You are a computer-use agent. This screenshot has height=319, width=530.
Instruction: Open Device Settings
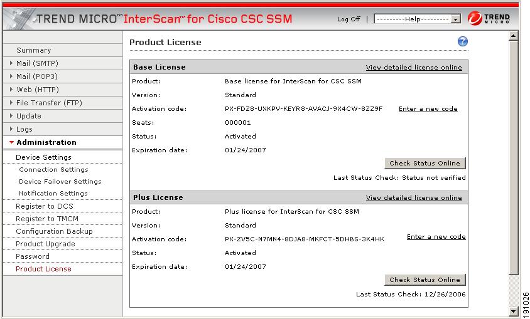(43, 157)
